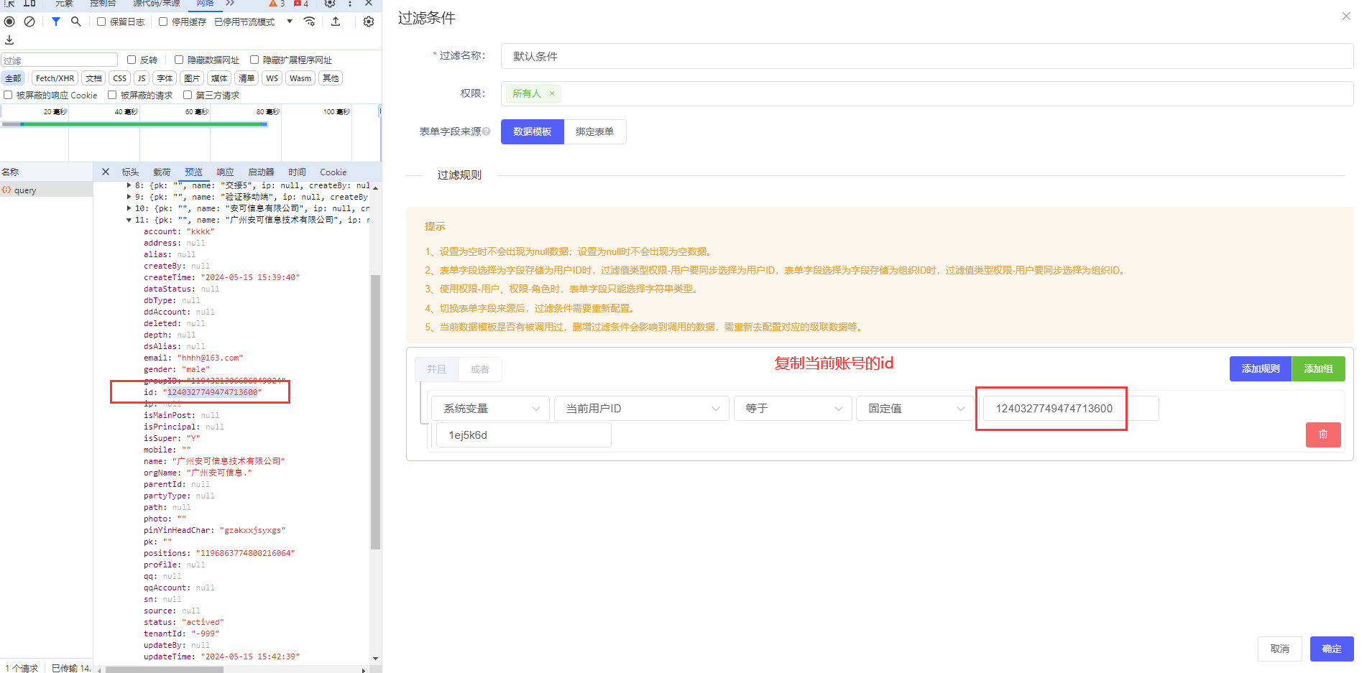This screenshot has width=1372, height=673.
Task: Enable the 保留日志 checkbox
Action: 101,22
